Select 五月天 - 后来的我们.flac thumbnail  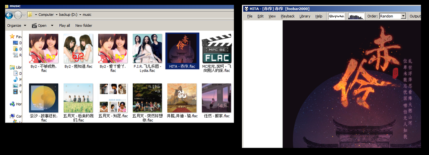[x=78, y=98]
